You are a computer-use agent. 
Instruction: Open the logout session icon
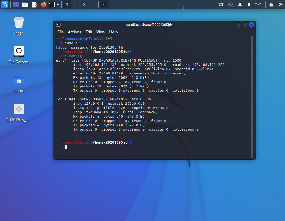pyautogui.click(x=280, y=5)
